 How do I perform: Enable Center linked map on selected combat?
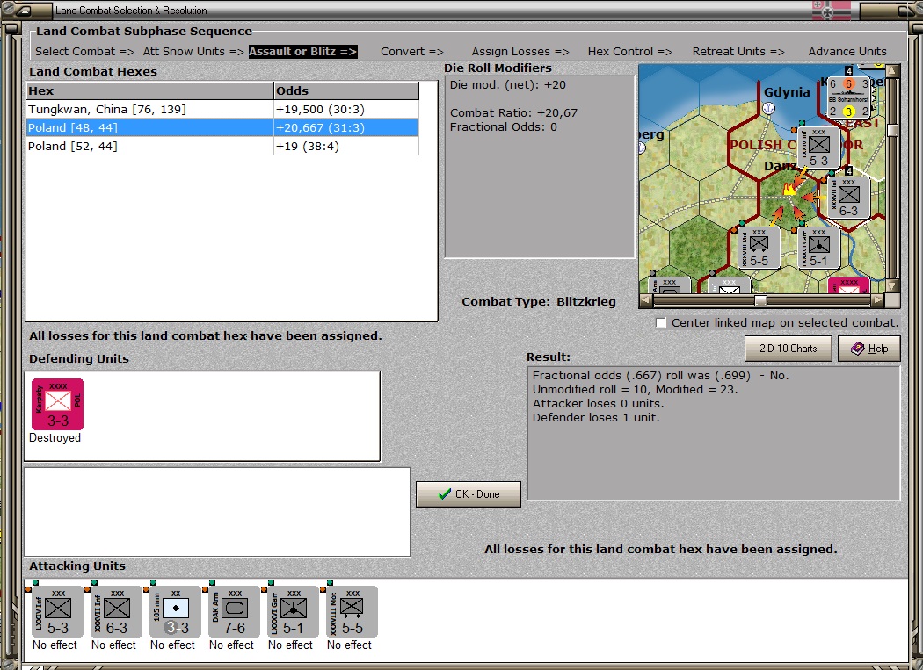click(x=661, y=323)
